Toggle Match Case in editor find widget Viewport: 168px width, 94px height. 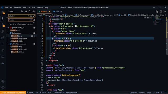coord(145,17)
